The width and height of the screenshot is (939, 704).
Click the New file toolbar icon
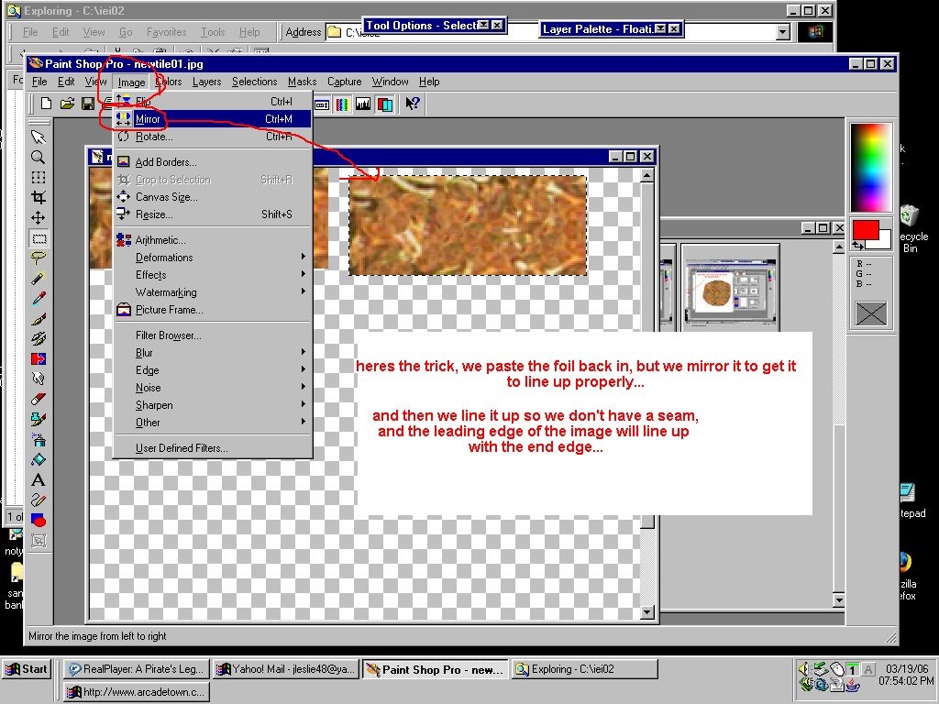point(46,104)
